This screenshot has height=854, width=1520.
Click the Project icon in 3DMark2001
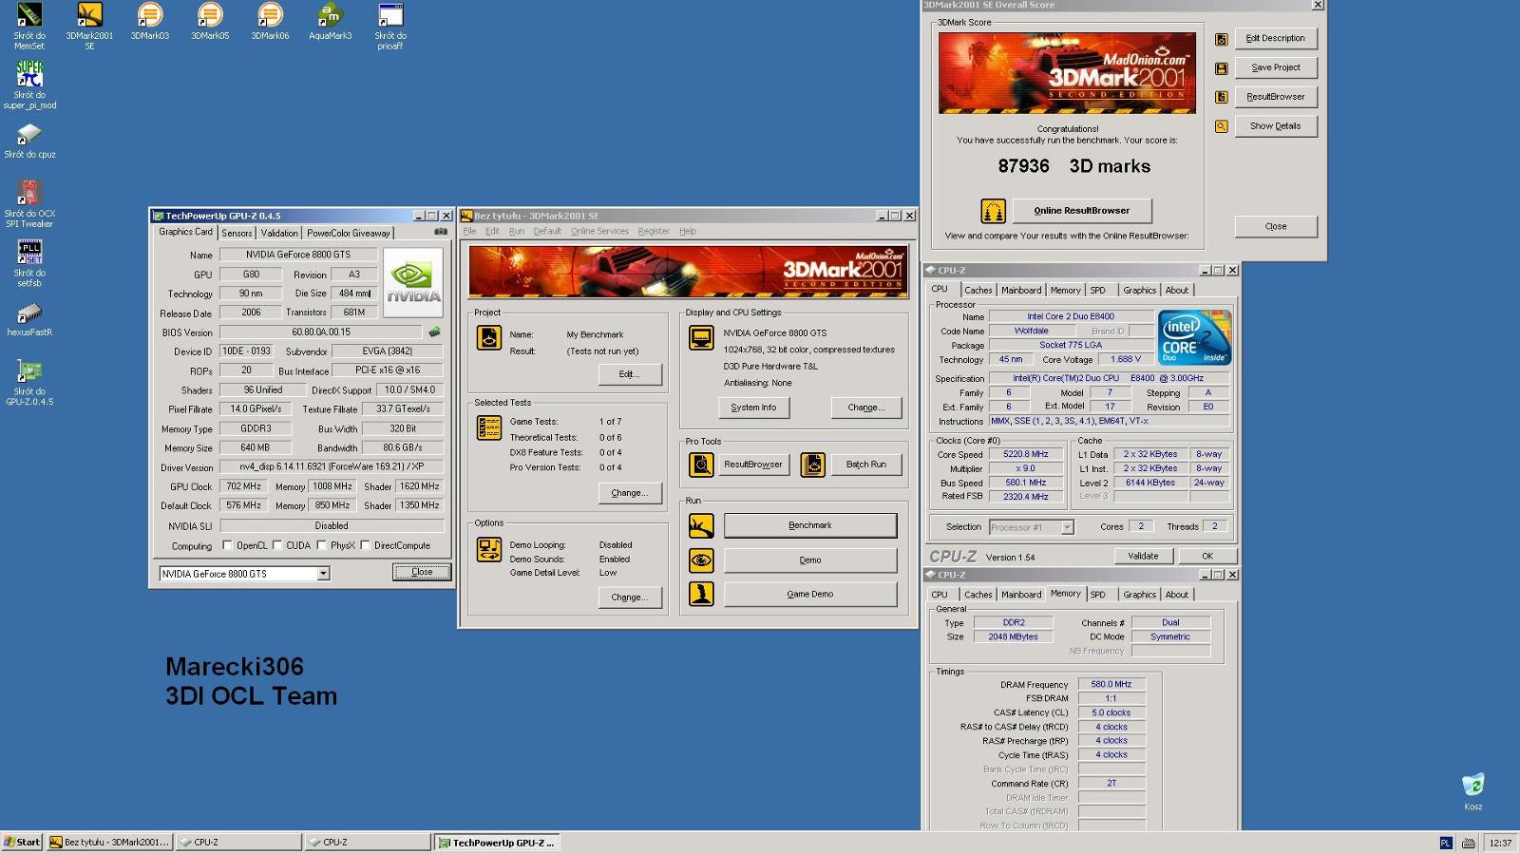(x=489, y=337)
